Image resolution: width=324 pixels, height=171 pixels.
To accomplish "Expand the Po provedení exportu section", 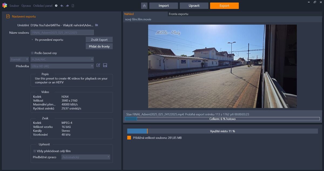I will [32, 40].
